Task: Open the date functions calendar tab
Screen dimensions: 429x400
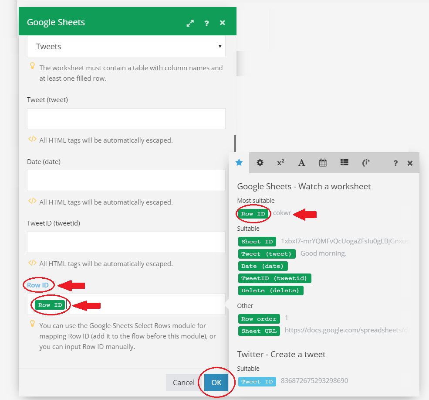Action: coord(323,163)
